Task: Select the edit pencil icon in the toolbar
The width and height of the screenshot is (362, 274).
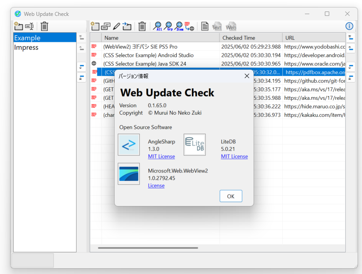Action: (117, 26)
